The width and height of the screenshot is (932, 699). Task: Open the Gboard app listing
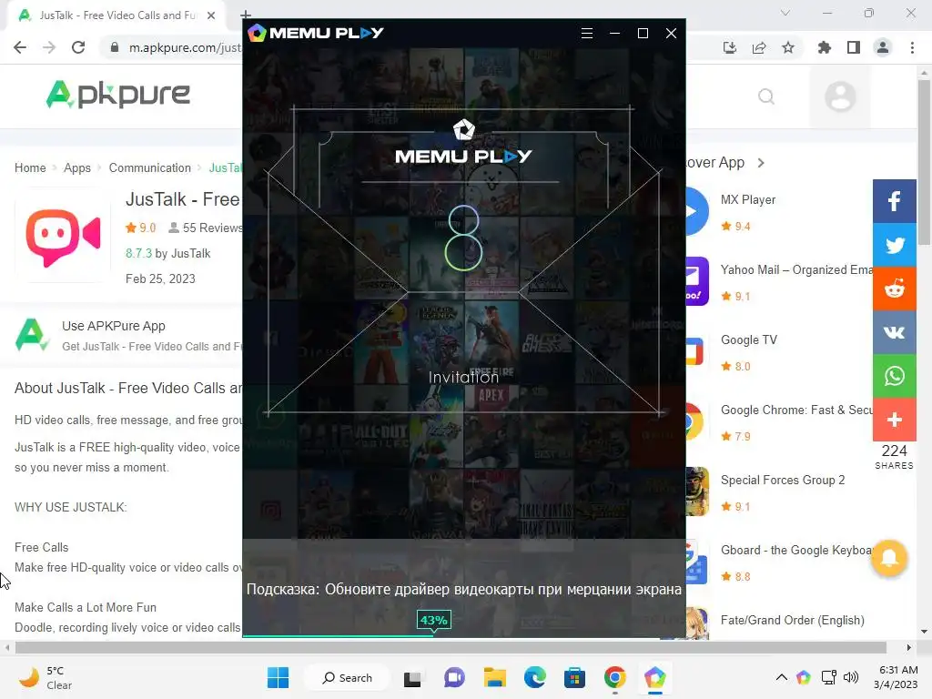point(796,551)
